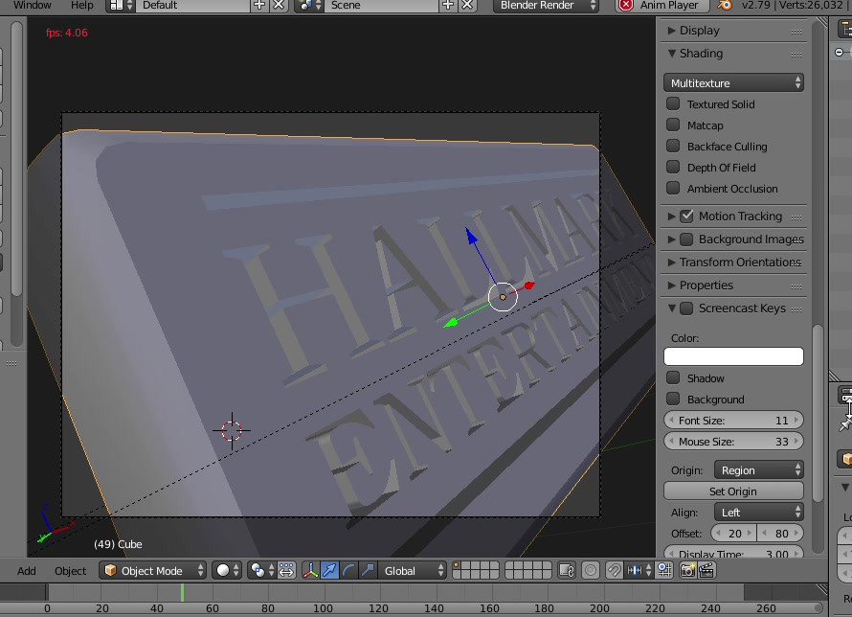Click the screencast Color white swatch

[x=733, y=356]
